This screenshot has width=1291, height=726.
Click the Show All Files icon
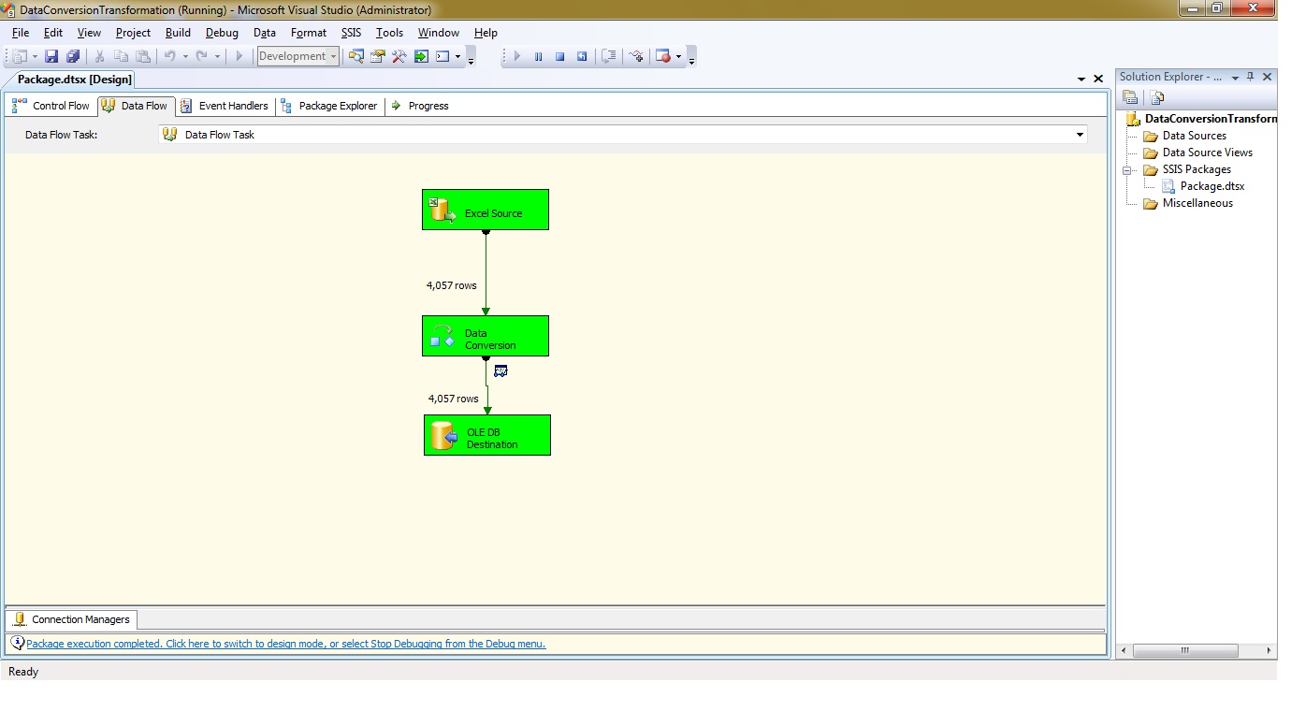pos(1157,97)
